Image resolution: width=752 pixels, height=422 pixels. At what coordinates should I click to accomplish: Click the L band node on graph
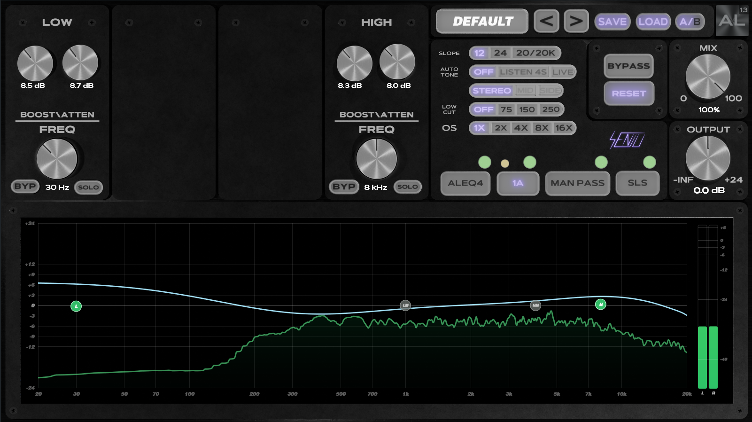click(x=76, y=306)
